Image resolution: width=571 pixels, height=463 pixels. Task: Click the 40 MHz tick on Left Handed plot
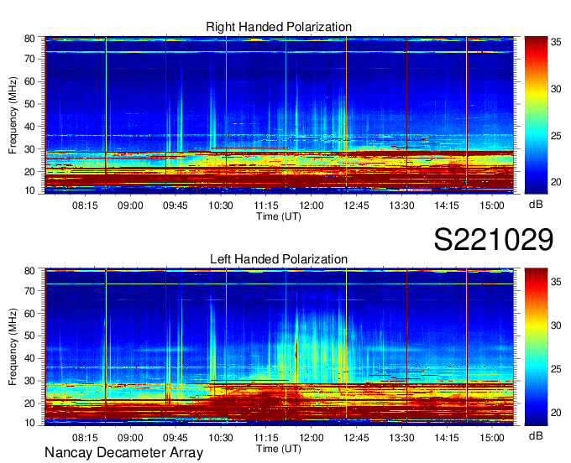(29, 358)
